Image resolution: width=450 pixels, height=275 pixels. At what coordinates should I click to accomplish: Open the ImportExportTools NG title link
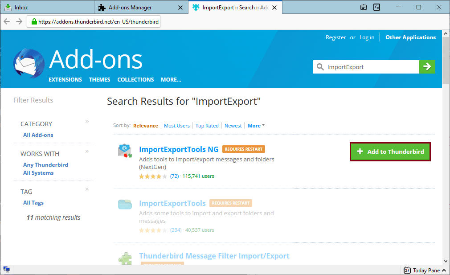[179, 149]
